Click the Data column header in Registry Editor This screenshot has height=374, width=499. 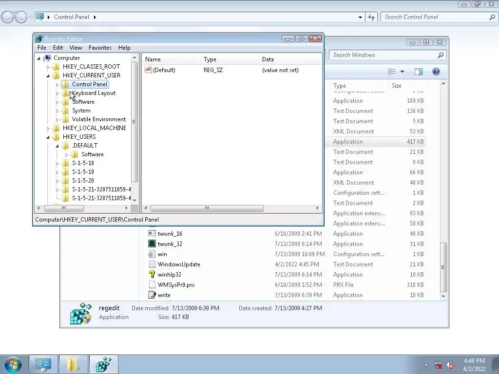(290, 59)
